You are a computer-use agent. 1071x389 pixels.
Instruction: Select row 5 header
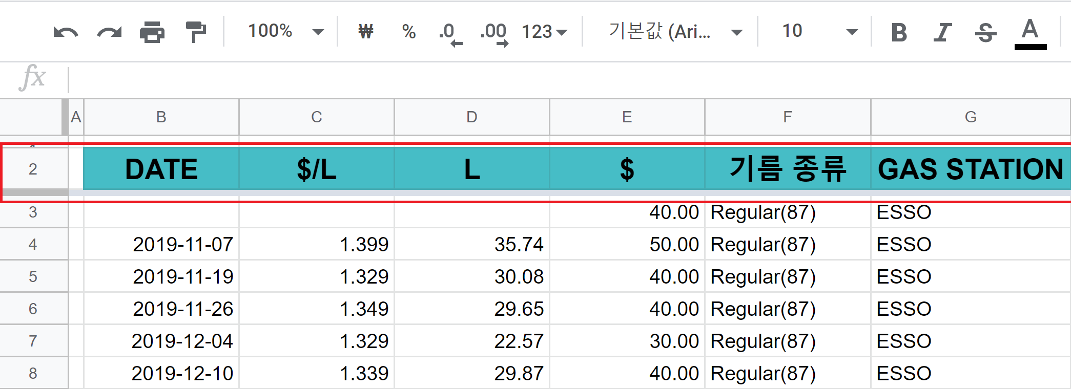(33, 276)
